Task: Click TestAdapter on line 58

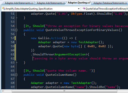Action: point(88,42)
